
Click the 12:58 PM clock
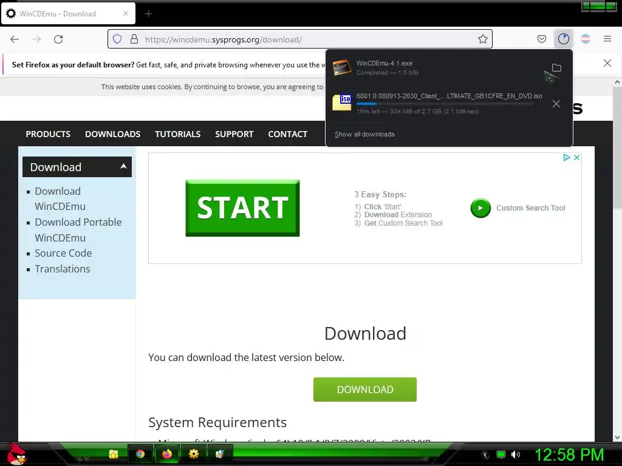569,455
